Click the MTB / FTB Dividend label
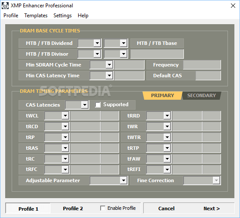The image size is (240, 218). pos(49,43)
